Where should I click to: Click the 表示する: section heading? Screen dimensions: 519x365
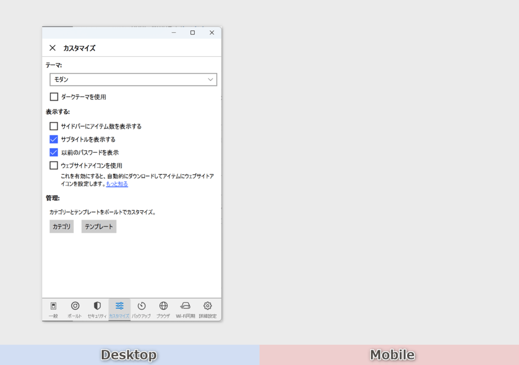point(58,112)
